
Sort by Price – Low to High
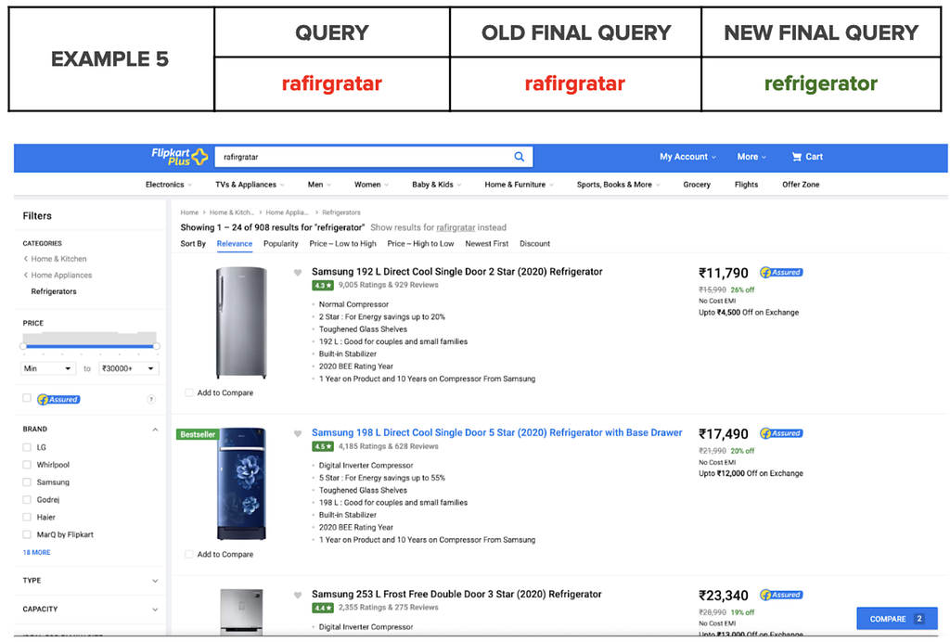coord(342,243)
